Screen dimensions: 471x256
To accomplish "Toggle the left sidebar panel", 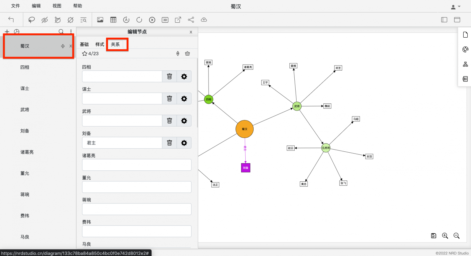I will click(444, 20).
